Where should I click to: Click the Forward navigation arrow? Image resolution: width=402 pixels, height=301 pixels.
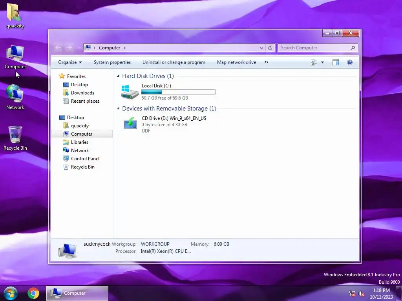69,48
